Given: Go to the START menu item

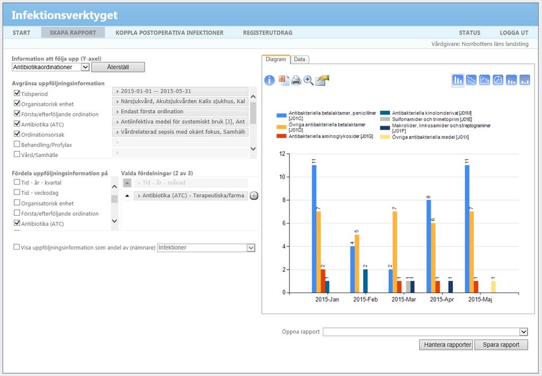Looking at the screenshot, I should (21, 33).
